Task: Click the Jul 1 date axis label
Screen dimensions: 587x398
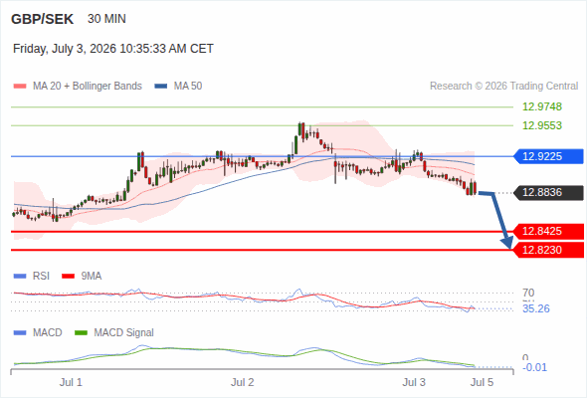Action: pyautogui.click(x=71, y=382)
